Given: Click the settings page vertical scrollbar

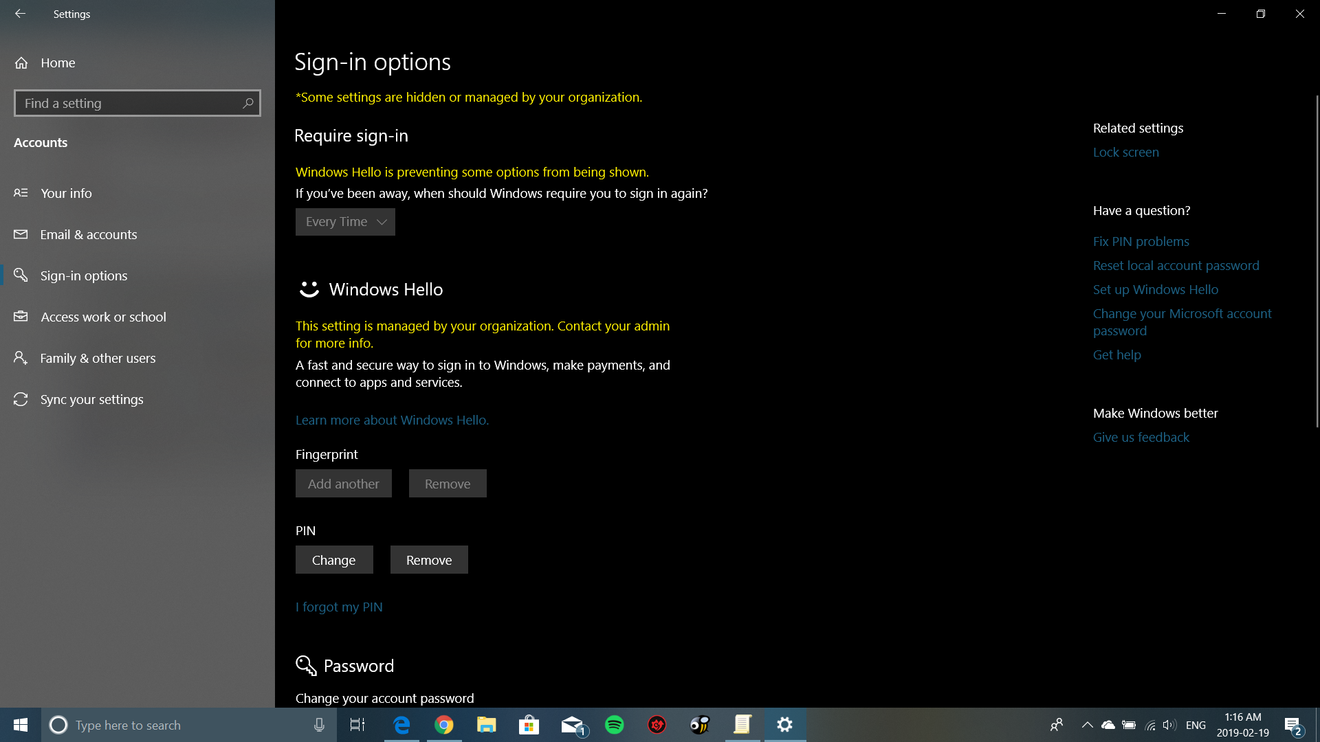Looking at the screenshot, I should 1317,261.
